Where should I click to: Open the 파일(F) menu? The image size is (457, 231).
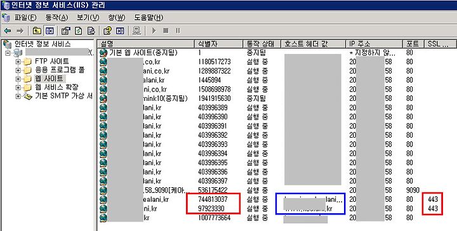[25, 18]
